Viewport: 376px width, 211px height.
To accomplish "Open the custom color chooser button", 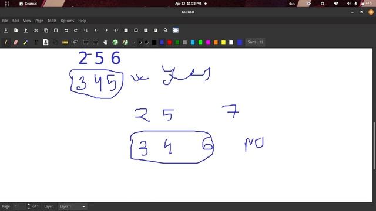I will pyautogui.click(x=240, y=42).
